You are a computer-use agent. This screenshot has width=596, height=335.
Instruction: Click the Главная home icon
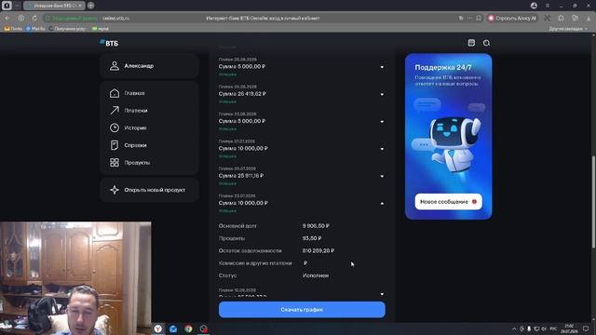click(115, 93)
